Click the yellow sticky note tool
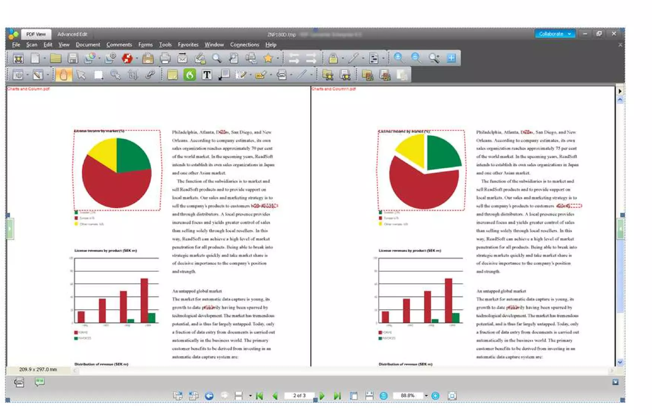Viewport: 659px width, 415px height. (x=172, y=75)
